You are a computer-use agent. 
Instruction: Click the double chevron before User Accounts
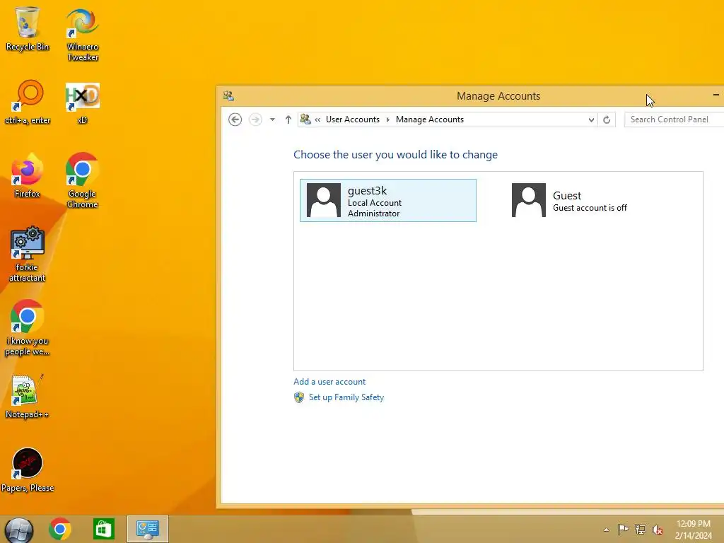click(x=317, y=119)
